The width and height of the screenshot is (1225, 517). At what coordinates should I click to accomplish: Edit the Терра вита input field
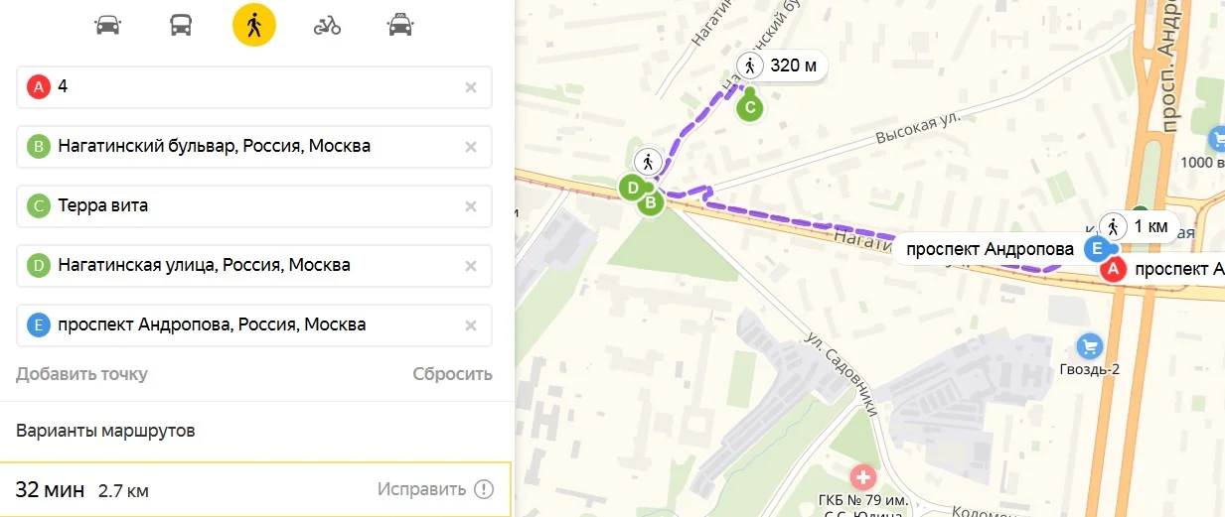point(248,206)
